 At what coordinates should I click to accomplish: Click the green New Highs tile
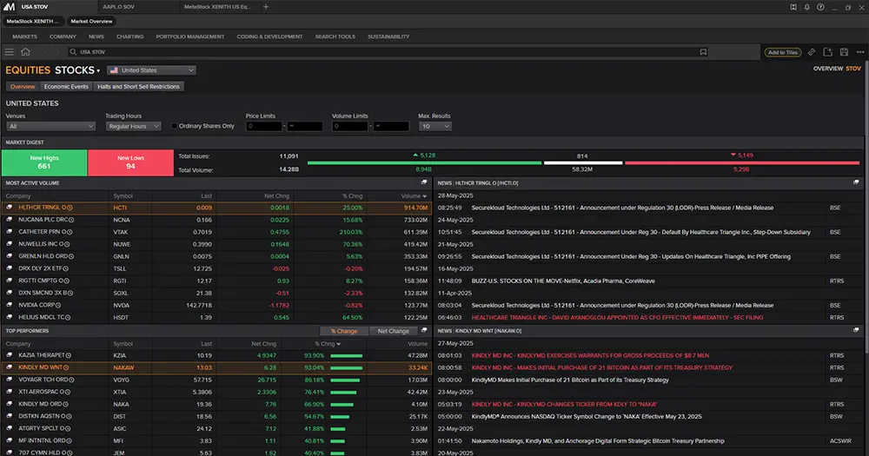coord(44,162)
